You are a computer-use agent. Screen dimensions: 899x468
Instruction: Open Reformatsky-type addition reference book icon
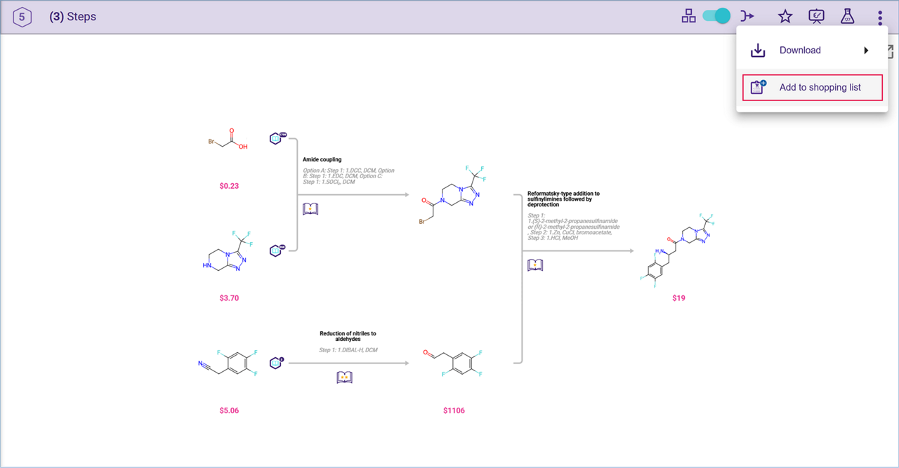(535, 265)
